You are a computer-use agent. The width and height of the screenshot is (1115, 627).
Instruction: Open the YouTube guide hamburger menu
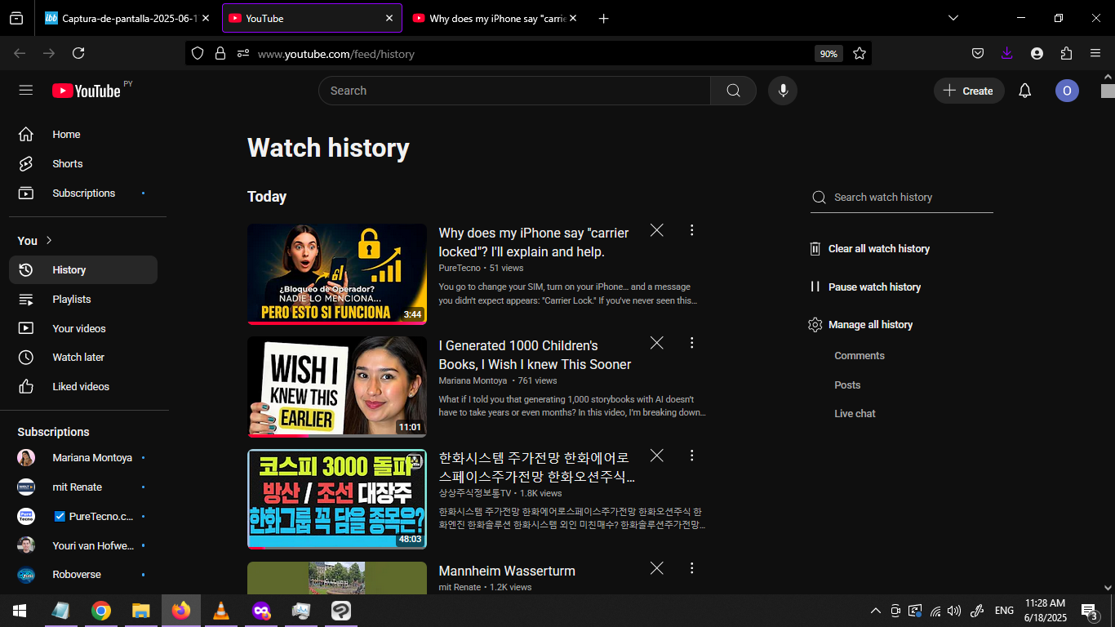click(26, 91)
